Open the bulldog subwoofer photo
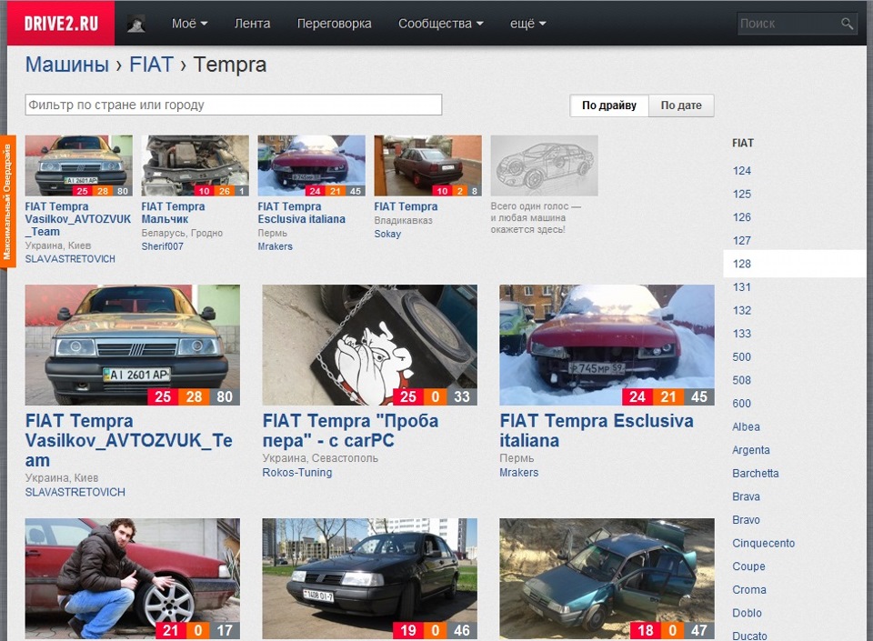 (x=370, y=345)
